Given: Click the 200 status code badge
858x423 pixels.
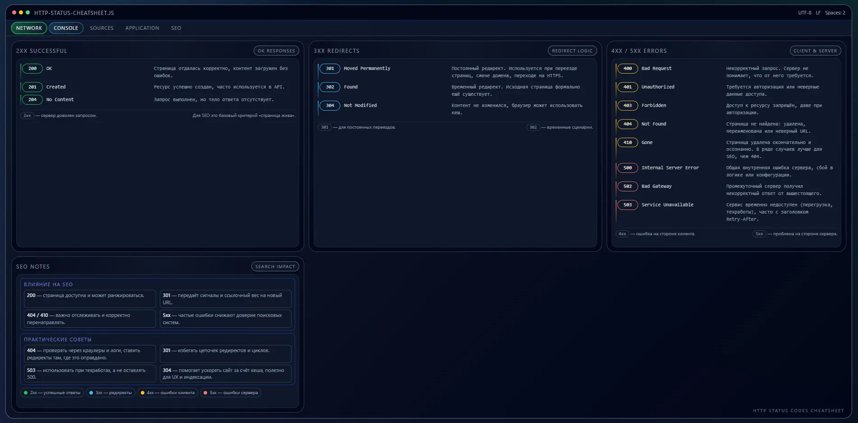Looking at the screenshot, I should pos(32,69).
